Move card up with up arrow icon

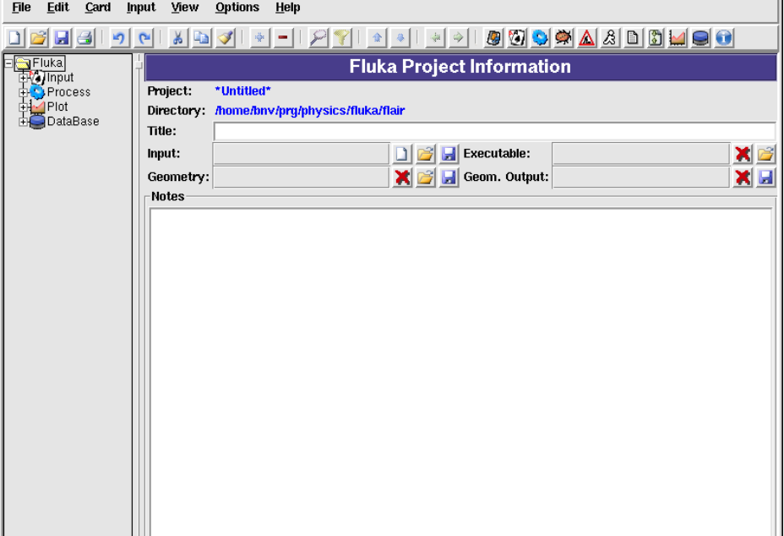377,37
